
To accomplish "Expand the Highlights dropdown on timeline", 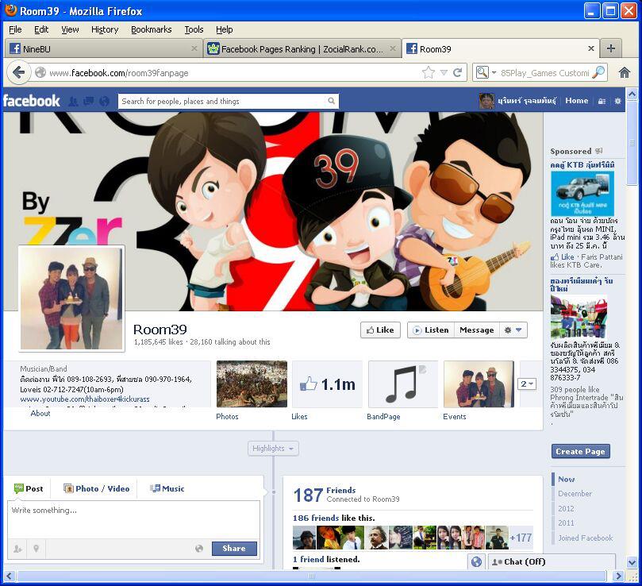I will tap(273, 449).
